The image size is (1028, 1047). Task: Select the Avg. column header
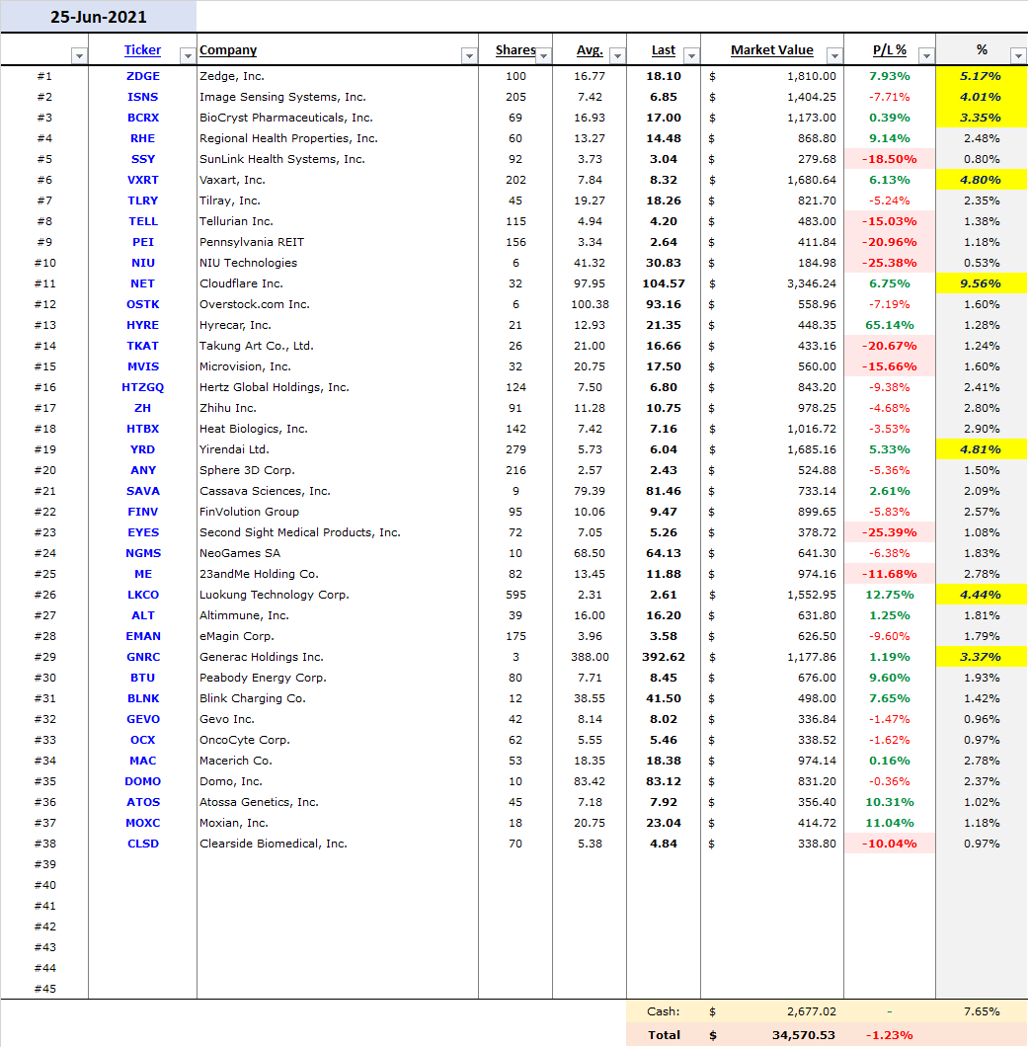[590, 50]
